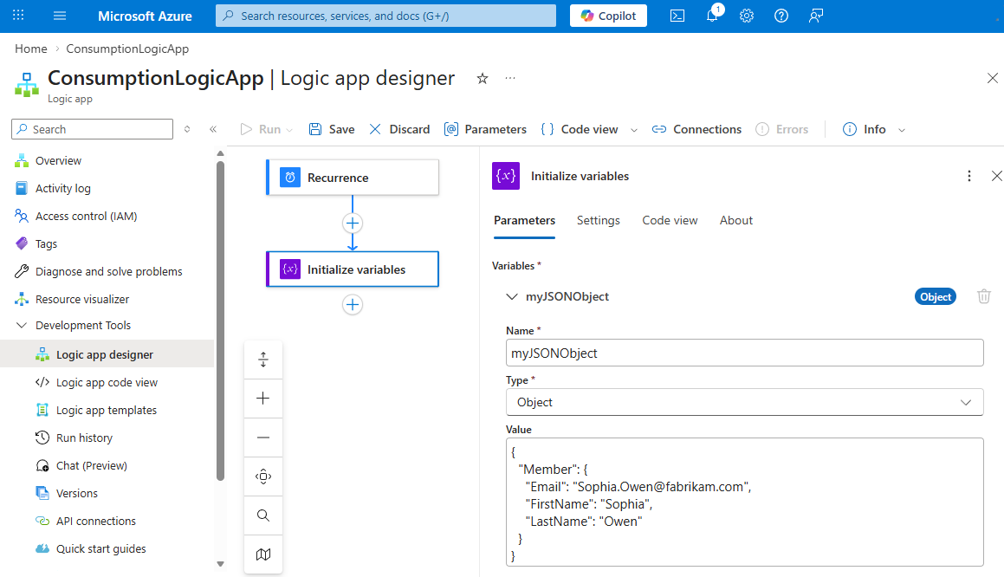Fit the workflow to view

(x=263, y=477)
